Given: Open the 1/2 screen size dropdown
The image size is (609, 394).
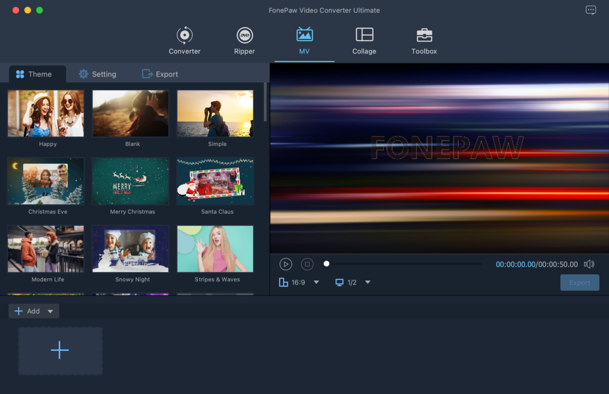Looking at the screenshot, I should tap(368, 282).
